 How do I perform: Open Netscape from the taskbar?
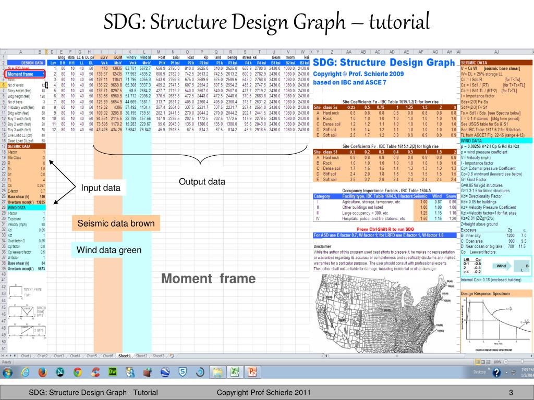pos(60,372)
